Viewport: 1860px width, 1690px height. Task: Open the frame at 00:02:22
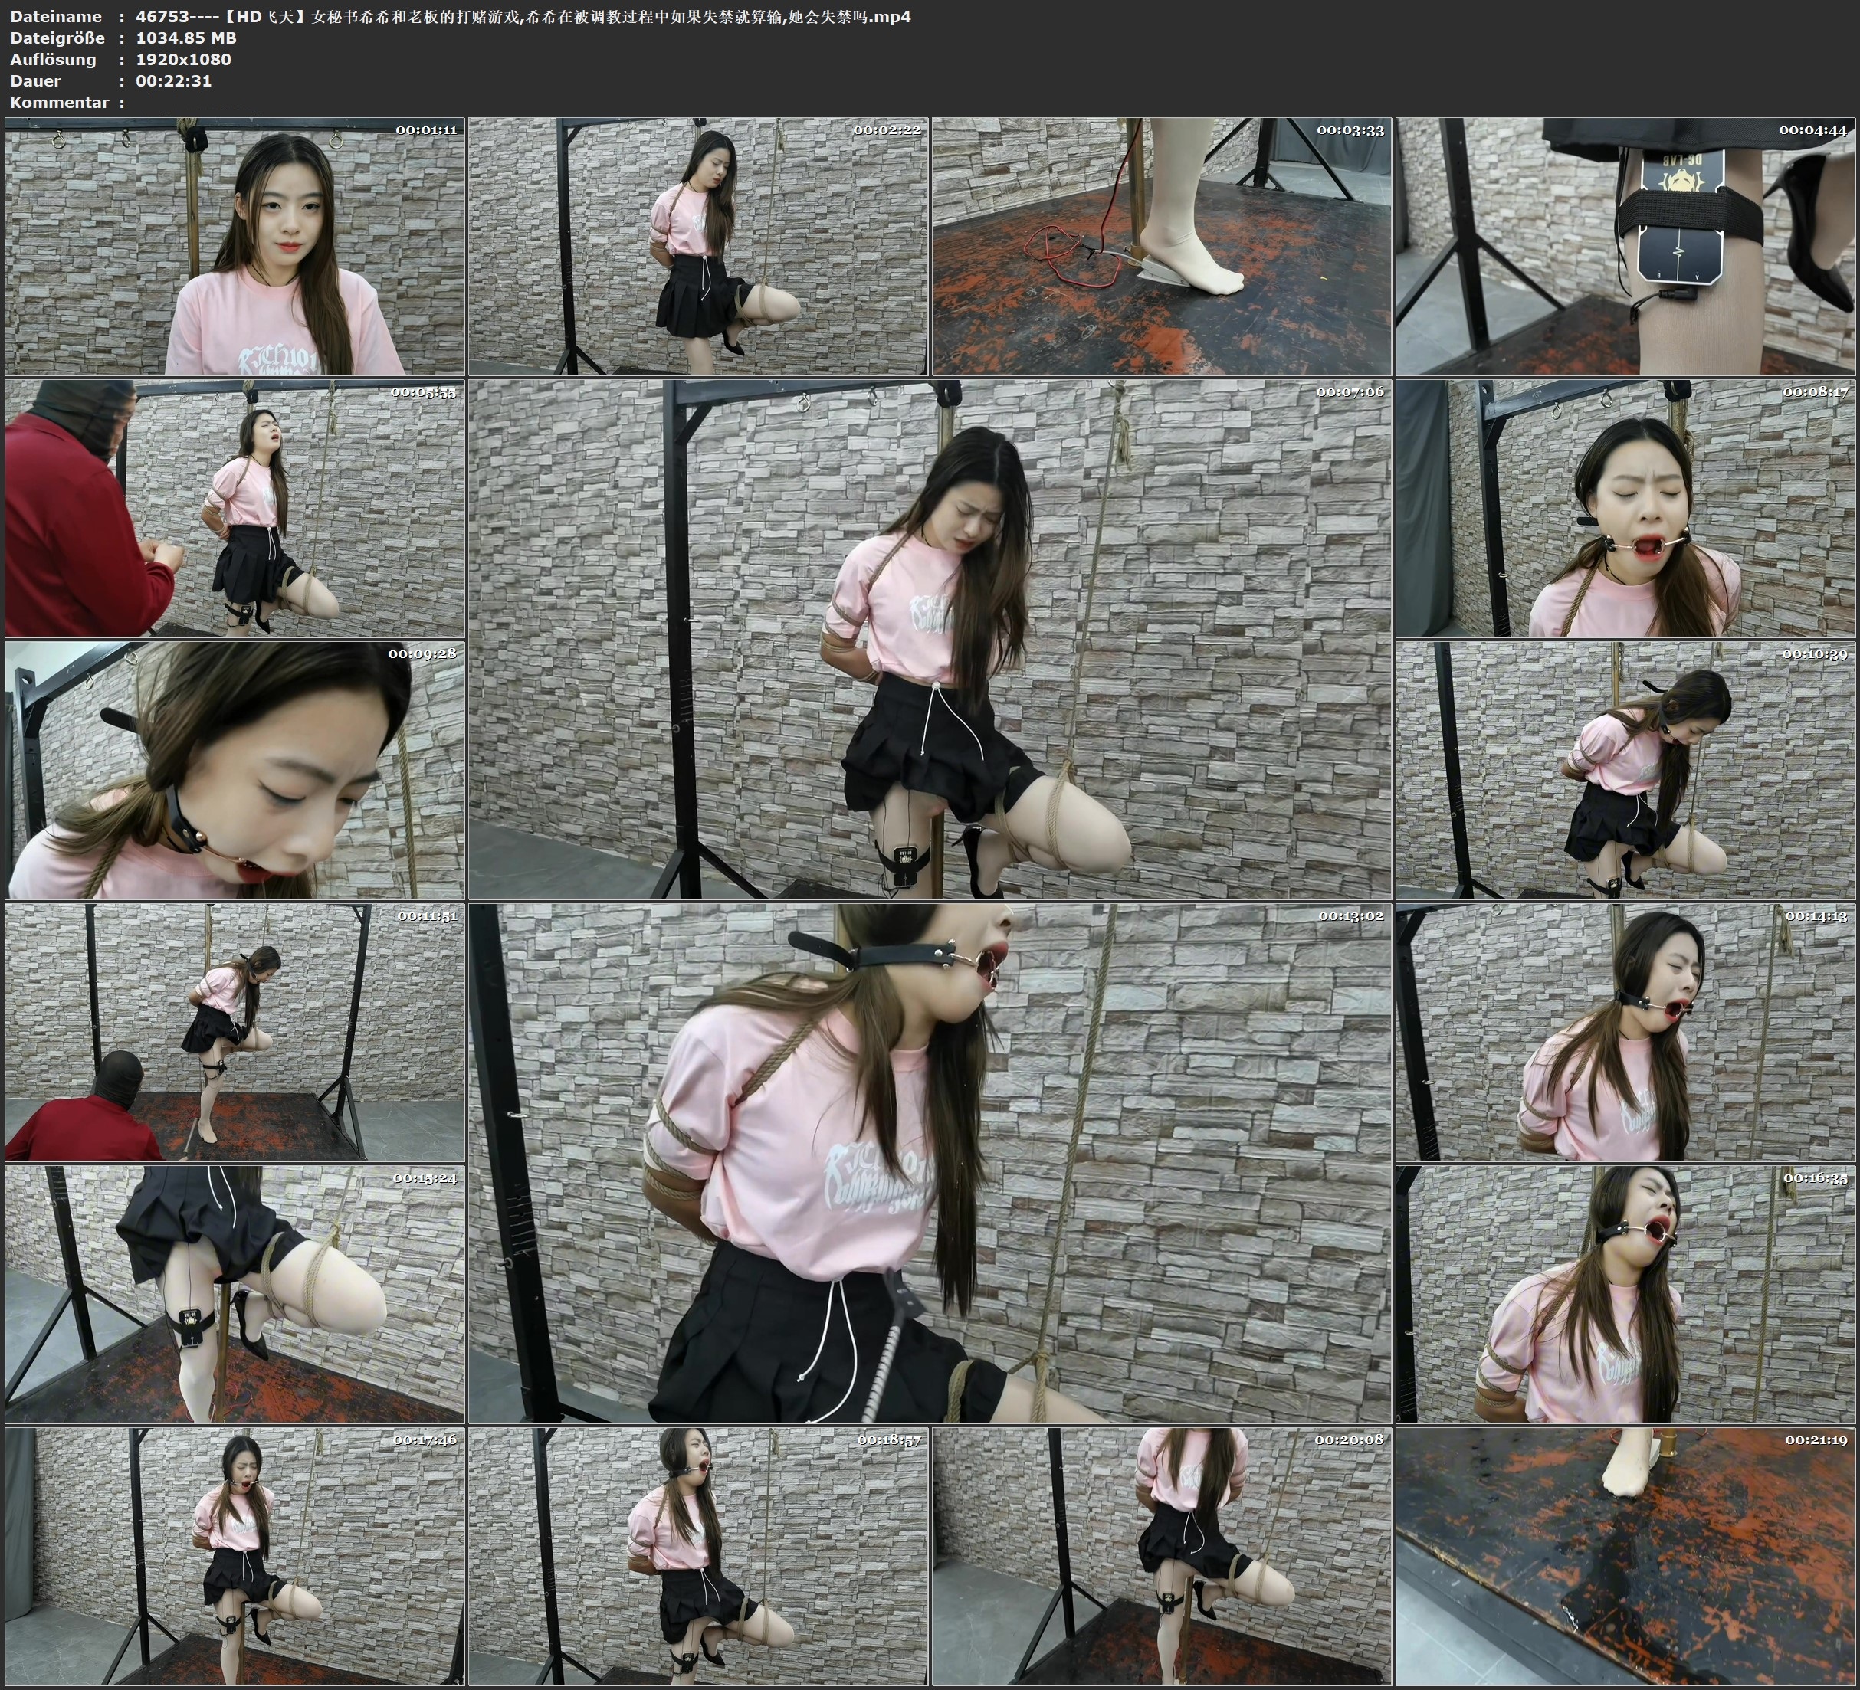(697, 245)
